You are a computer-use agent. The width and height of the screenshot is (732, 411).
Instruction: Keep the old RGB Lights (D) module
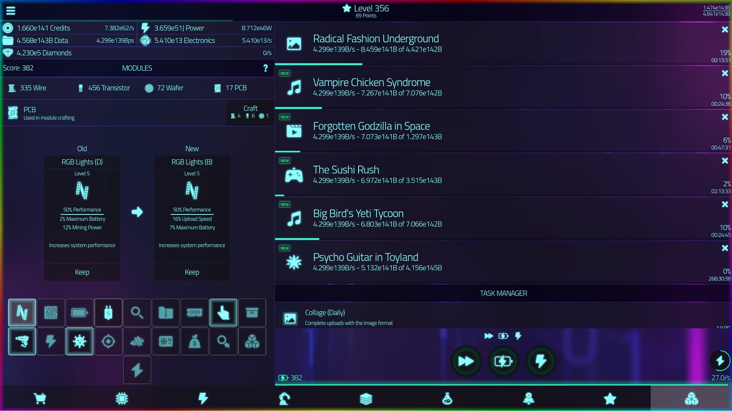point(82,272)
